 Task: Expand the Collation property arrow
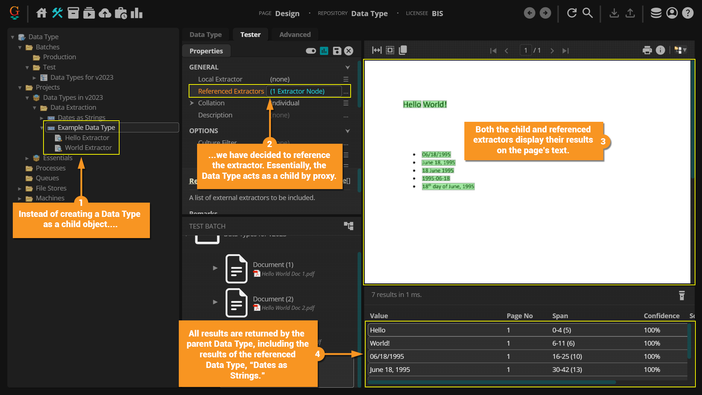(x=192, y=103)
